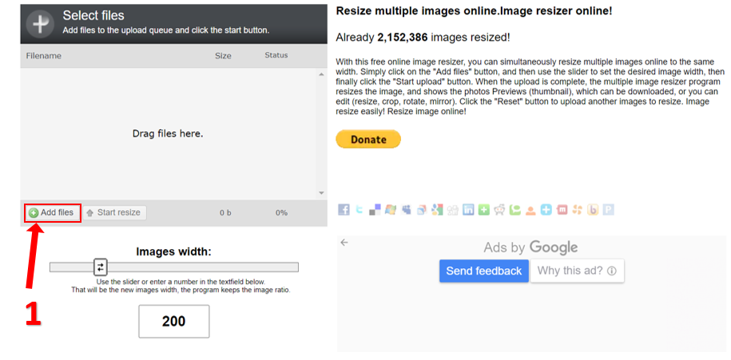The height and width of the screenshot is (360, 731).
Task: Click the yellow Donate button
Action: [x=367, y=139]
